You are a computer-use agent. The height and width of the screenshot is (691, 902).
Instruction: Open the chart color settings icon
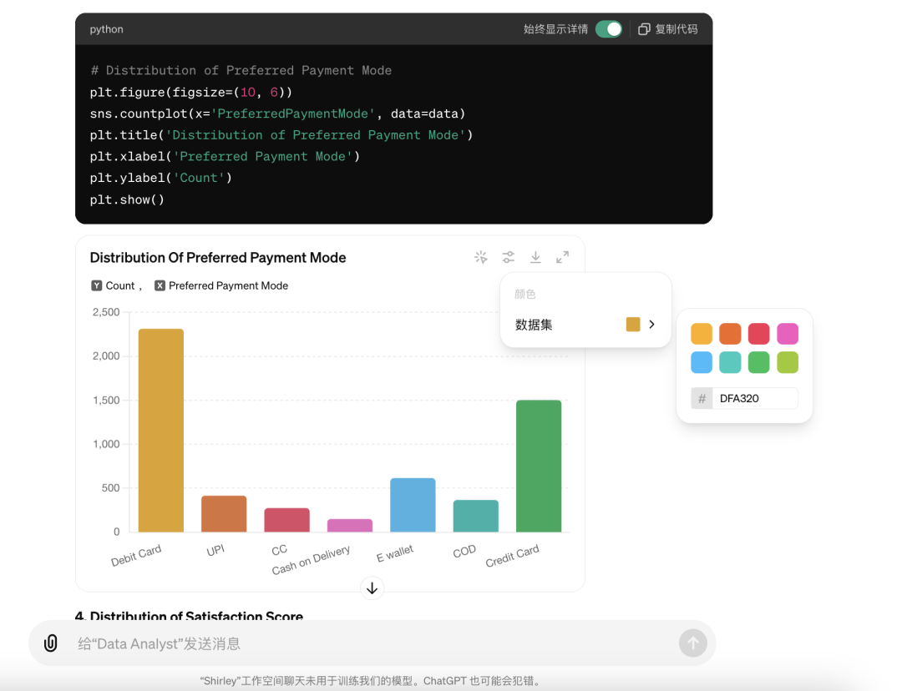508,258
